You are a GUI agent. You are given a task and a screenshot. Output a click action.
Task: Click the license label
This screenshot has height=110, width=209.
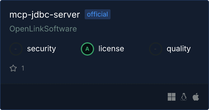click(111, 48)
